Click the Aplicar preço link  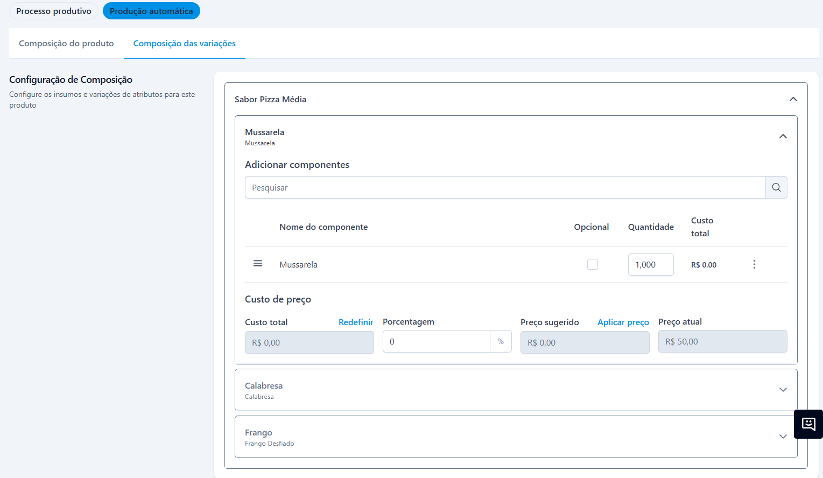(623, 322)
